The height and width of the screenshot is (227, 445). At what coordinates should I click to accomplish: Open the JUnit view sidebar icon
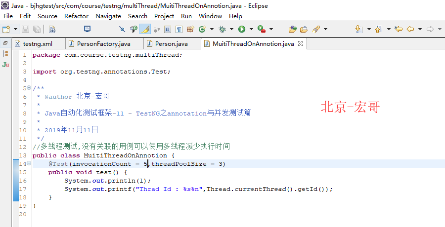click(x=5, y=65)
